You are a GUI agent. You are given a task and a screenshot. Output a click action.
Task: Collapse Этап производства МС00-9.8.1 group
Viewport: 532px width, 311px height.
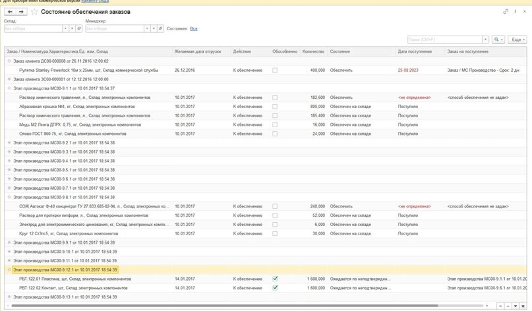tap(9, 197)
